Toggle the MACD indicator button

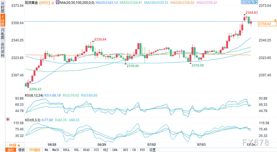pyautogui.click(x=55, y=150)
